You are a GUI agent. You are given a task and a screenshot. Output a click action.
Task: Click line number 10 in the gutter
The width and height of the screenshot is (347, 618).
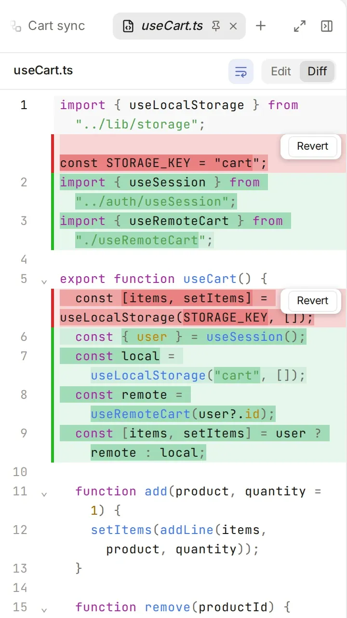[20, 472]
